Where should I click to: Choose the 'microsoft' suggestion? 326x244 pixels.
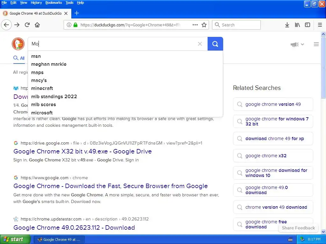point(125,113)
